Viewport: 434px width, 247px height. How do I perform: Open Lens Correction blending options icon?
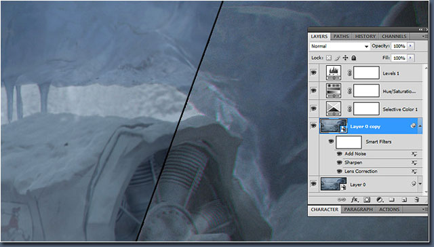click(x=414, y=172)
